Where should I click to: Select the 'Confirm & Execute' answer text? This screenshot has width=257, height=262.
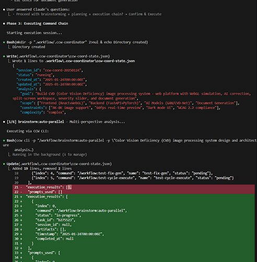point(145,14)
